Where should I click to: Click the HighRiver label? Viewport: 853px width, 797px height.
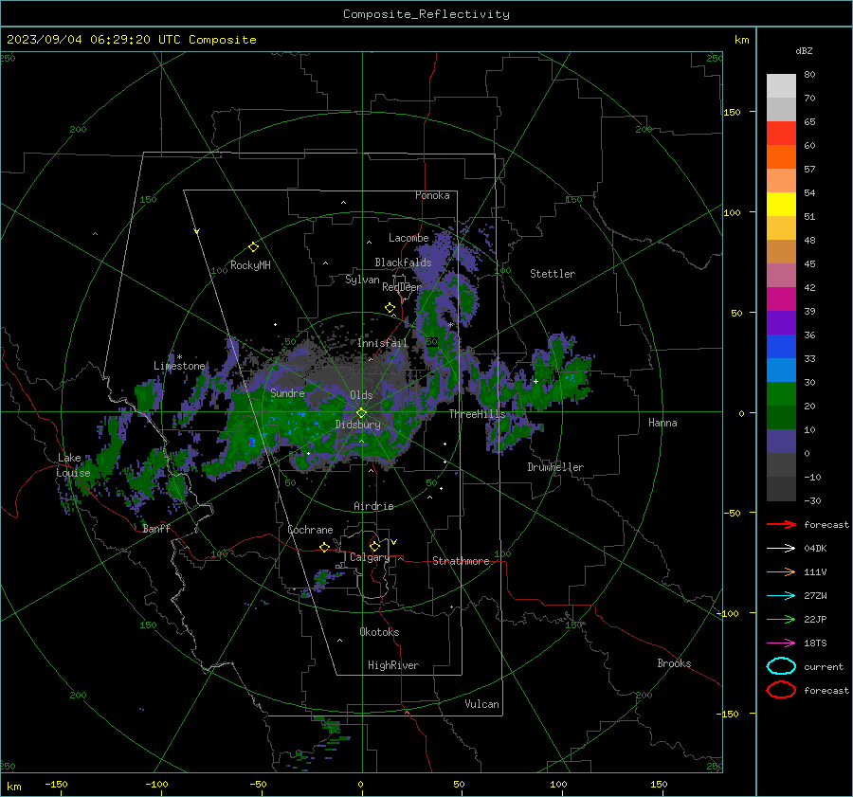pyautogui.click(x=393, y=665)
